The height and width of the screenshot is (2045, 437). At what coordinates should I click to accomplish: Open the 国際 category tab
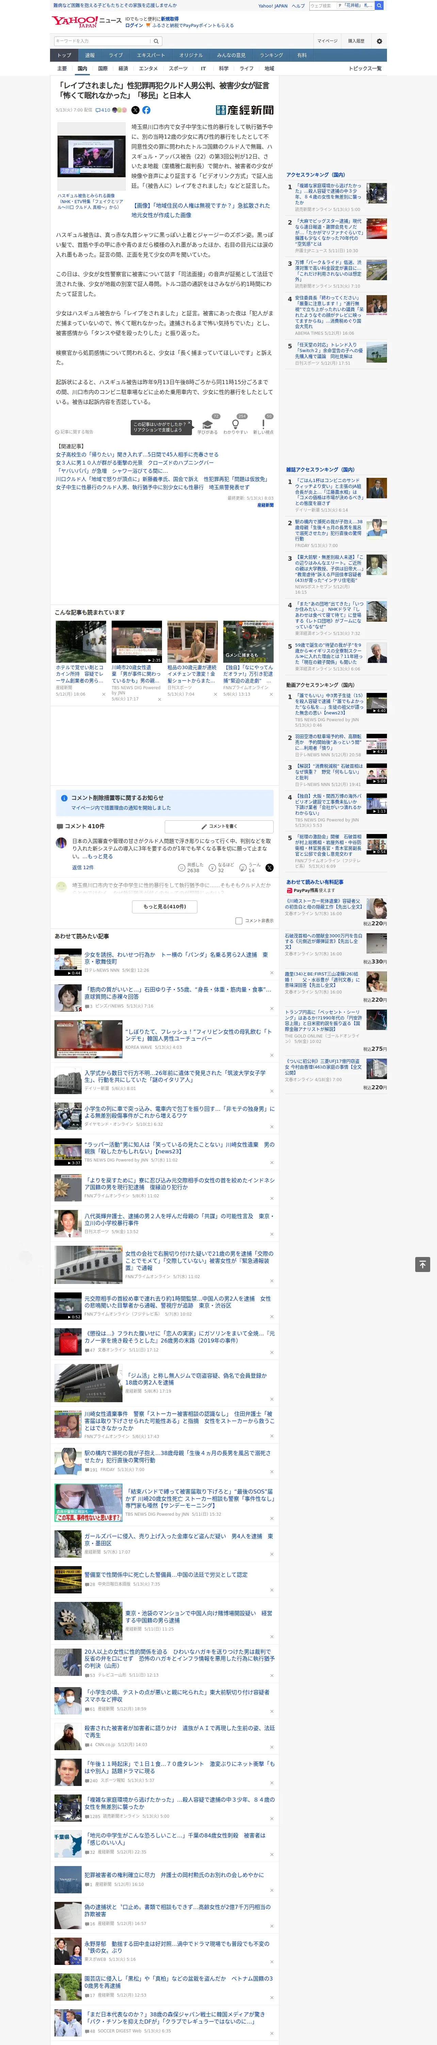point(102,68)
